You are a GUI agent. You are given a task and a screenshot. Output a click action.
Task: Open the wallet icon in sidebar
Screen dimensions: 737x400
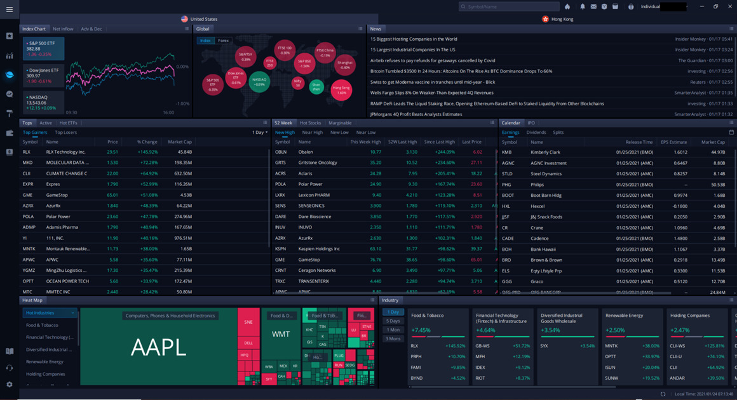(x=10, y=133)
